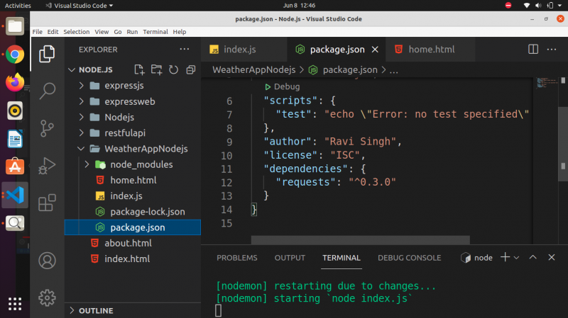Open index.js in the file tree

[x=126, y=196]
